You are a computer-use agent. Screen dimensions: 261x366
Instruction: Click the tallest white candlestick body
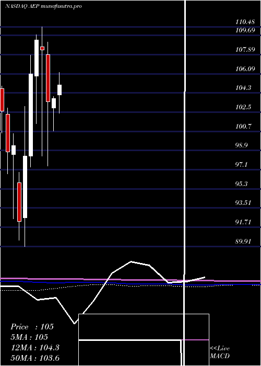31,115
